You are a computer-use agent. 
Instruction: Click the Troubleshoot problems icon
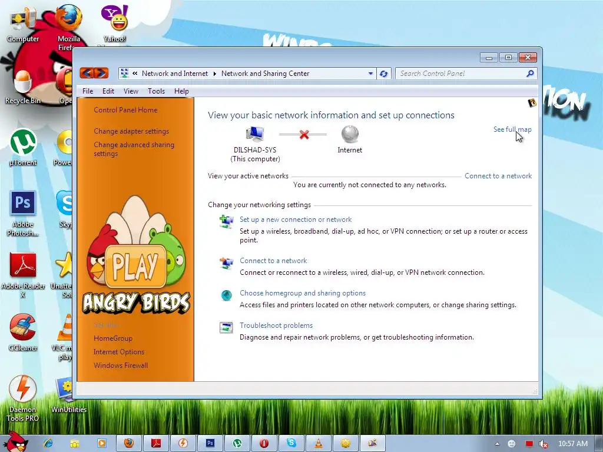point(226,327)
